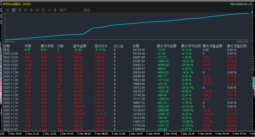
Task: Click the 百分比% column header
Action: (x=101, y=46)
